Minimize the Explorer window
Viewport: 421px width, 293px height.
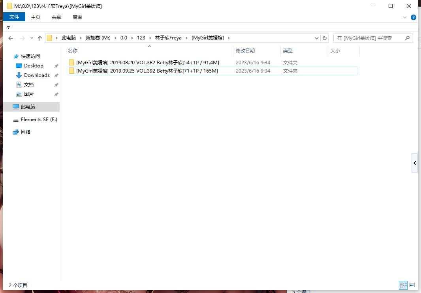pyautogui.click(x=373, y=6)
